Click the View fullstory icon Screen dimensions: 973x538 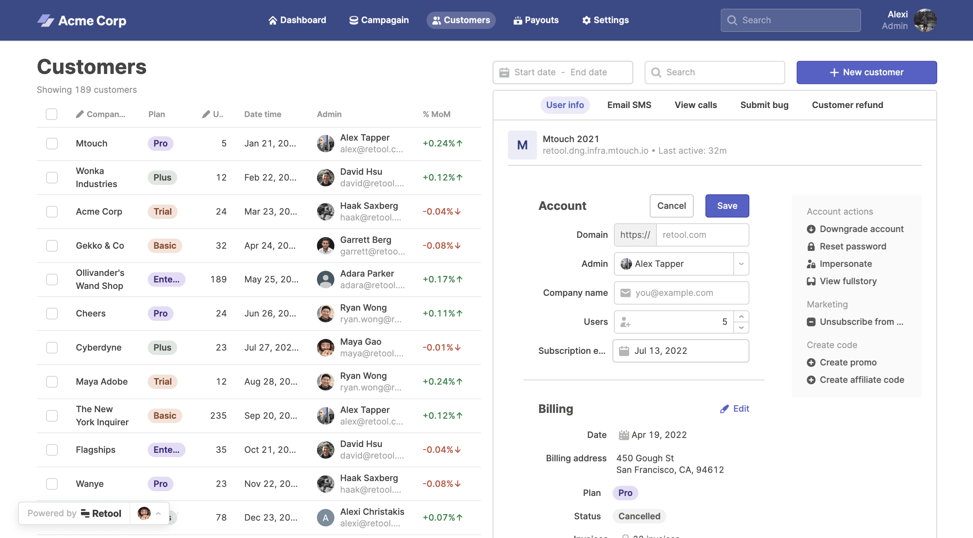tap(811, 281)
